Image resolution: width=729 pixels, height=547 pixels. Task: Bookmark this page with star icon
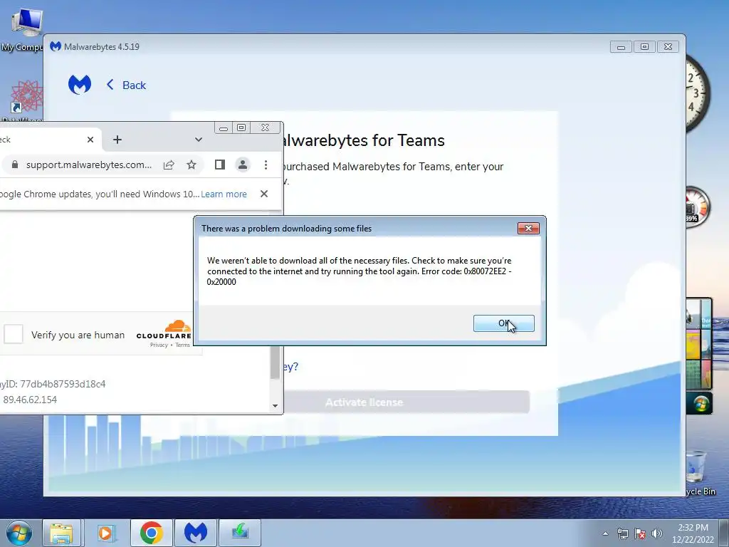click(x=191, y=165)
